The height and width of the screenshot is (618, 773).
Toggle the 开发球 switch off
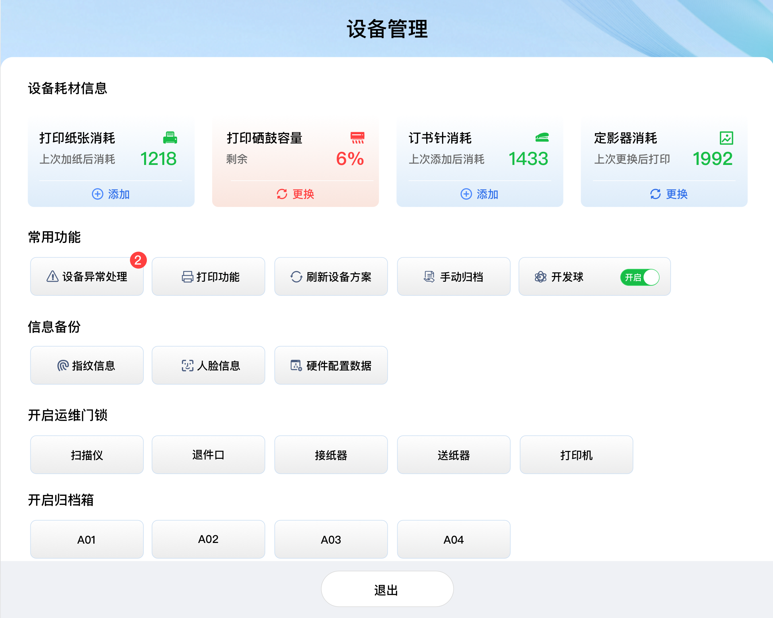[x=640, y=277]
